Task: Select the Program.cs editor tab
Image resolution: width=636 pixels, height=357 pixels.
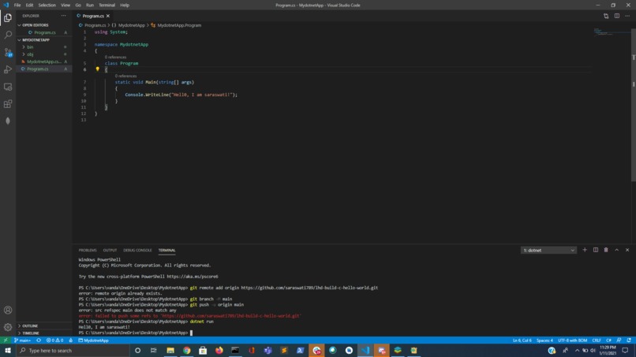Action: pyautogui.click(x=93, y=16)
